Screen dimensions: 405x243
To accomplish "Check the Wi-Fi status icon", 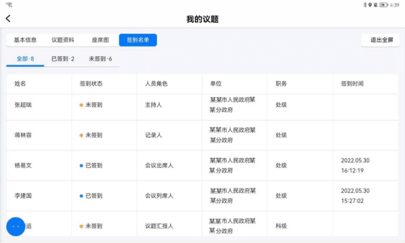I will pos(10,4).
